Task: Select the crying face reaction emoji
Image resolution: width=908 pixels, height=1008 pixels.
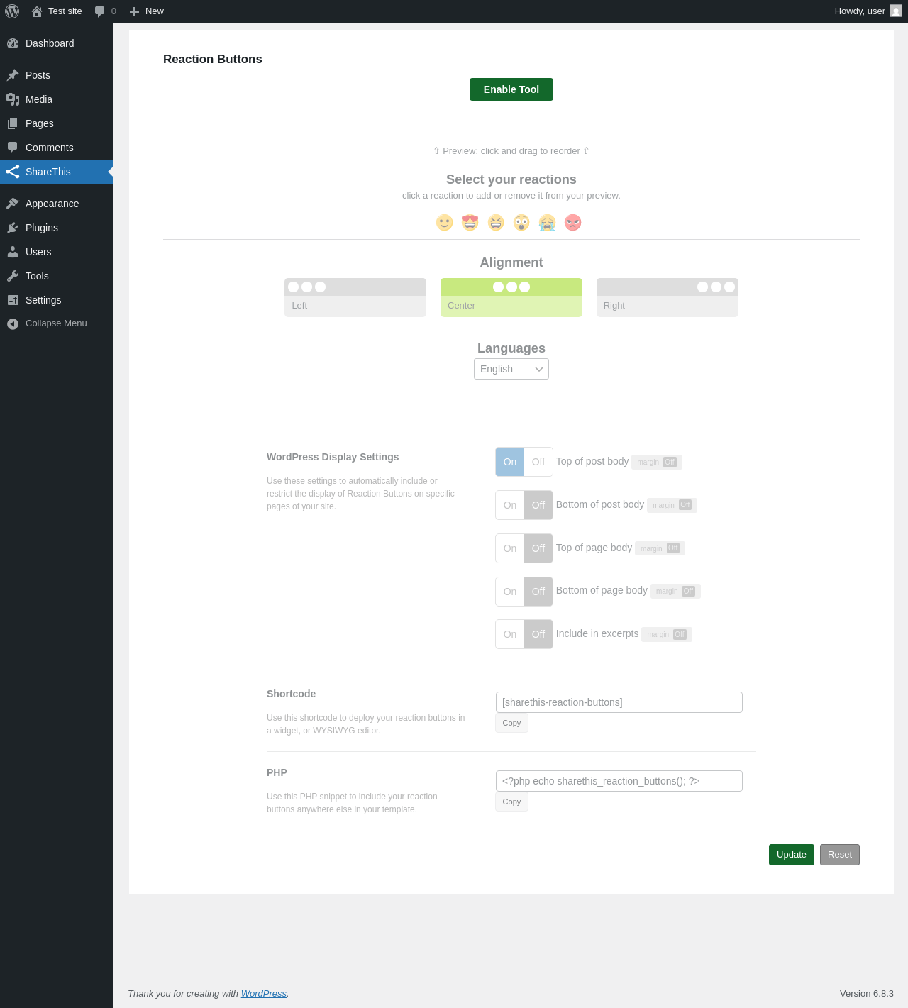Action: point(547,223)
